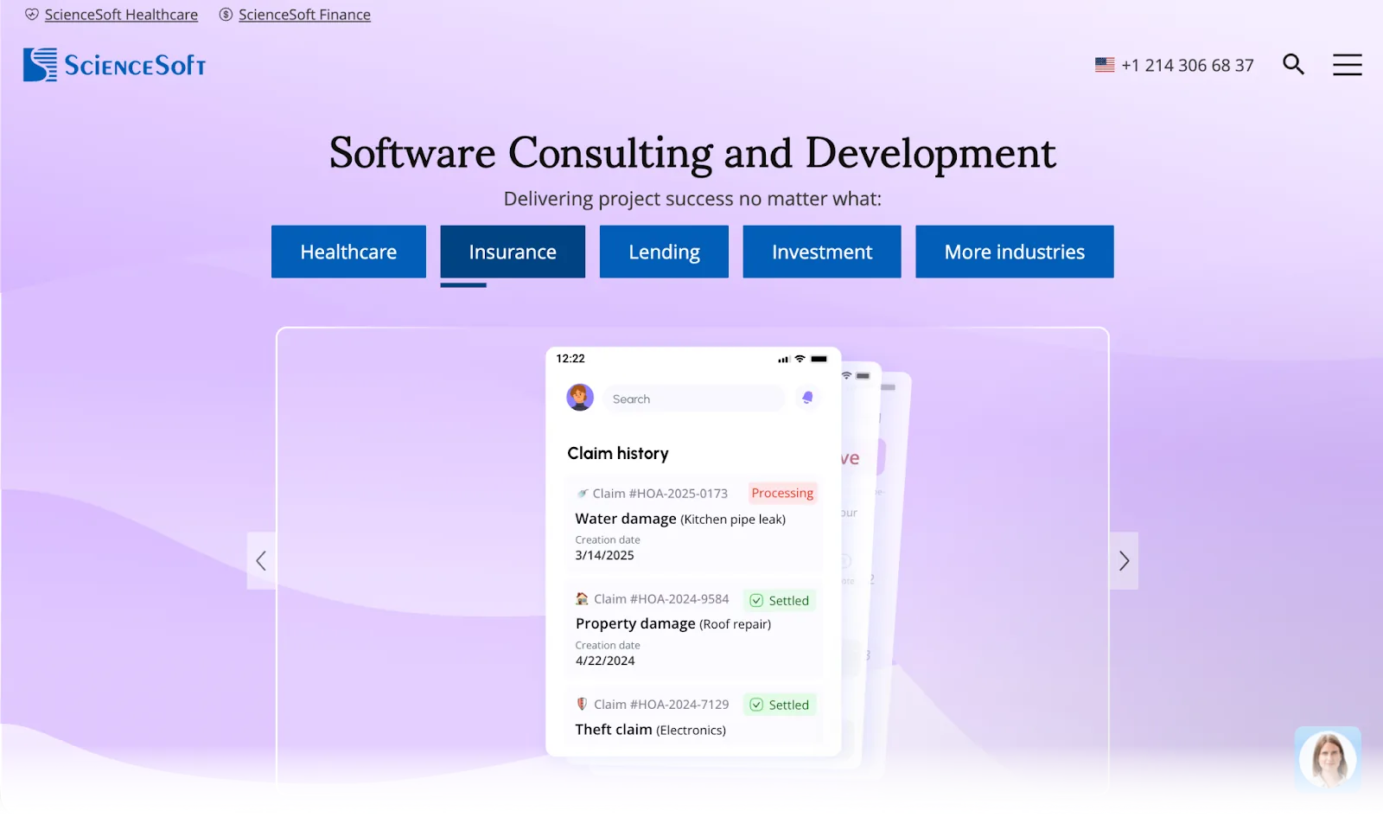Open the hamburger menu
This screenshot has height=817, width=1383.
1347,65
